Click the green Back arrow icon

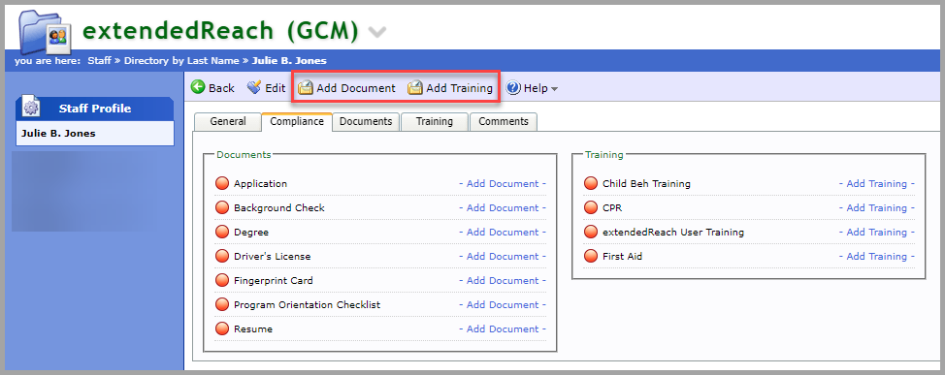198,87
